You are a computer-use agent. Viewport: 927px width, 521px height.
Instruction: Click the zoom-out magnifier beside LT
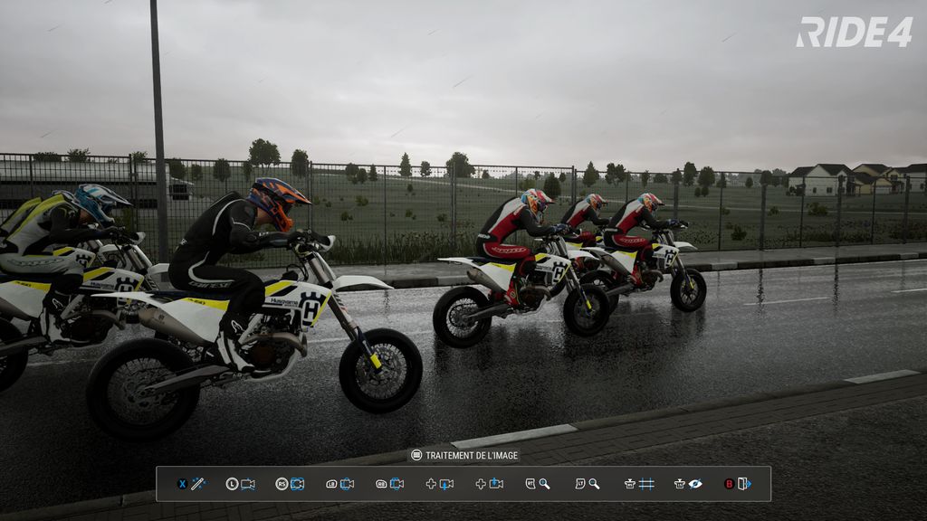594,485
